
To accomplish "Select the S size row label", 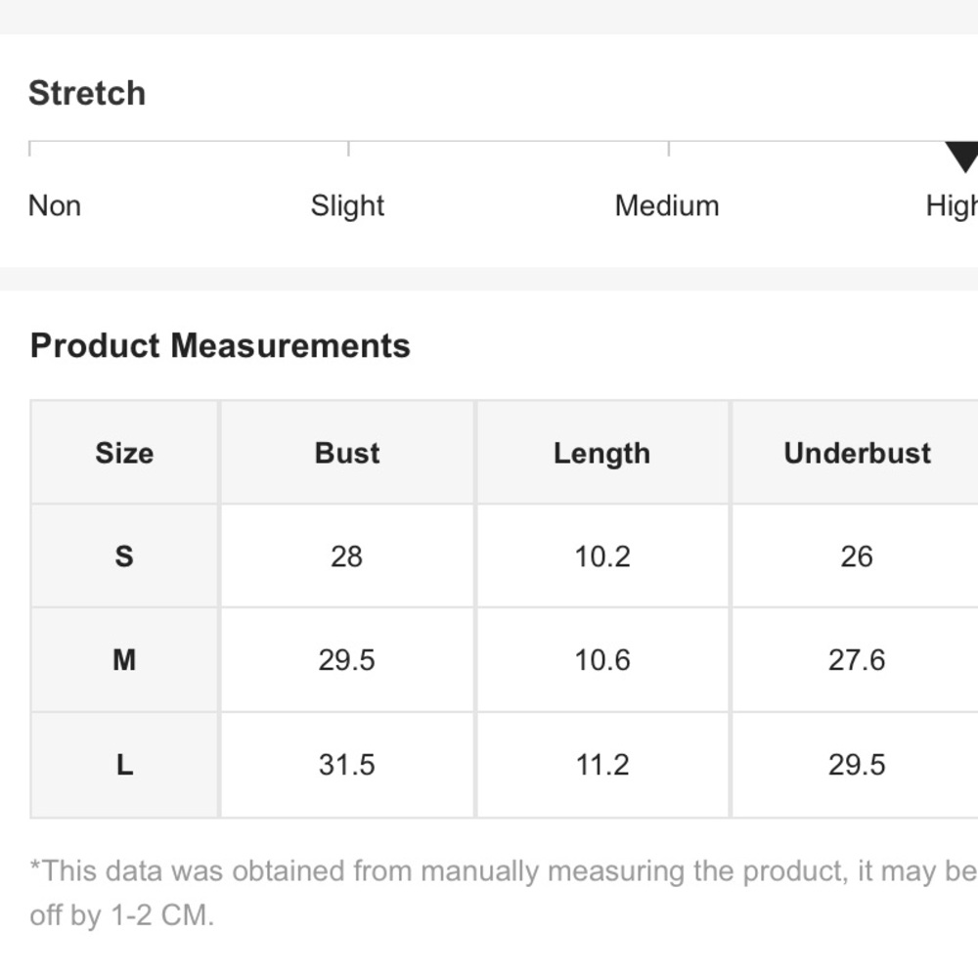I will tap(124, 556).
